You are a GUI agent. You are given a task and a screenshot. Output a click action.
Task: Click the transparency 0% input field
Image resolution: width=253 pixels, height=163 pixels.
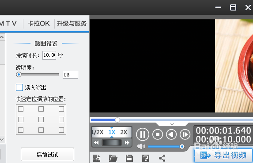click(x=70, y=75)
